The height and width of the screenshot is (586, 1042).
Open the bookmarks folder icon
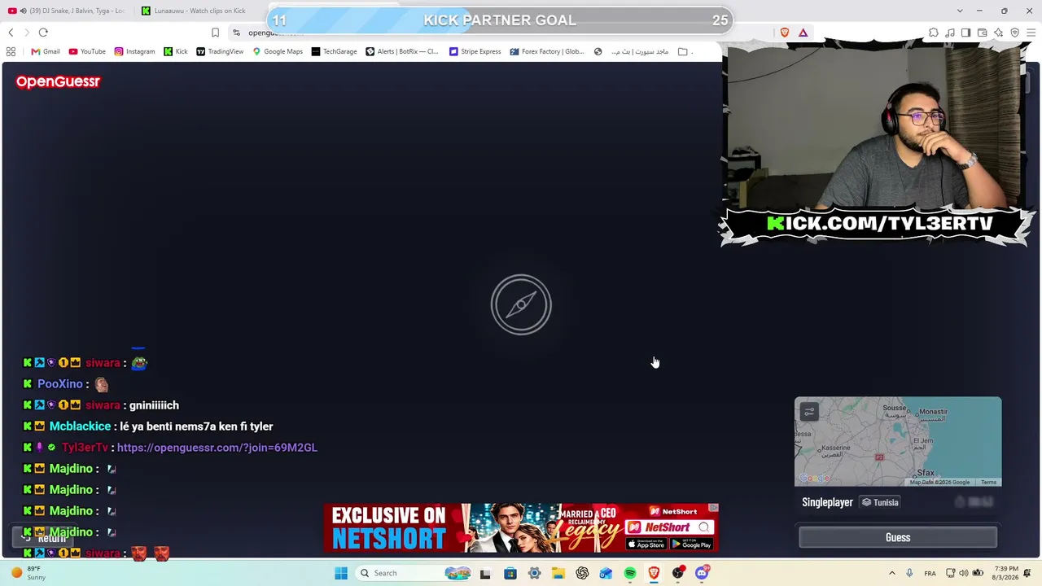point(683,51)
